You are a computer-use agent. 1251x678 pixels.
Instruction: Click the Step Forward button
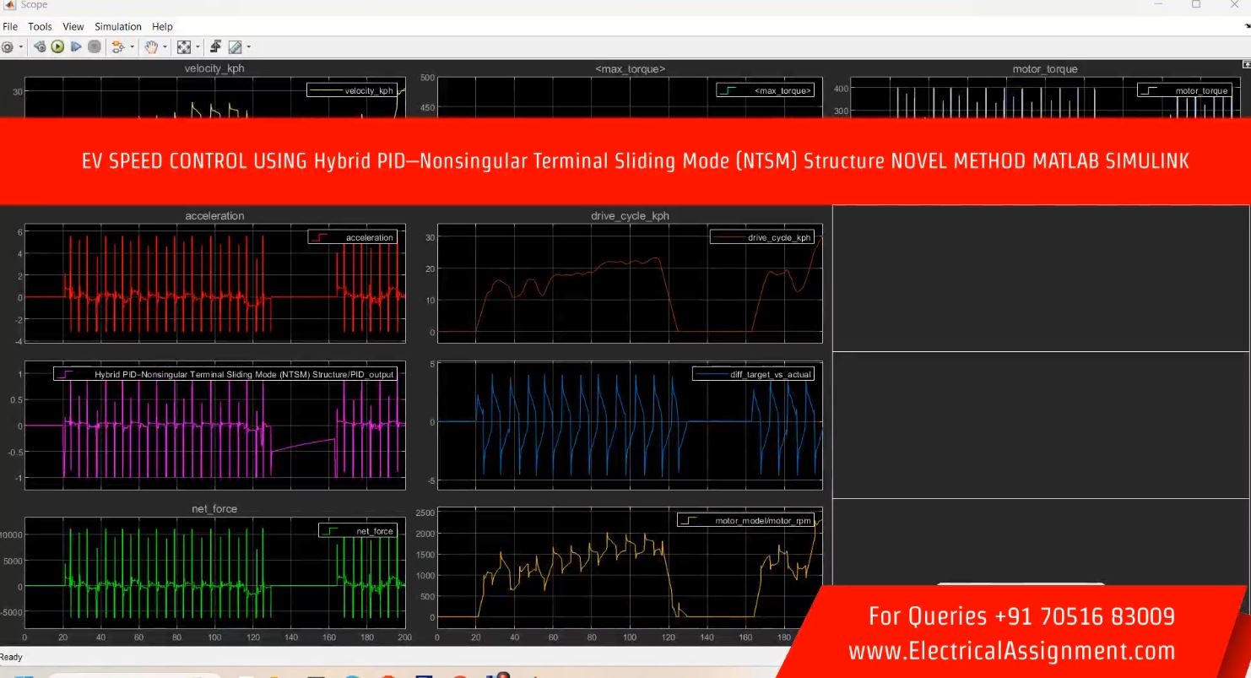[x=76, y=47]
